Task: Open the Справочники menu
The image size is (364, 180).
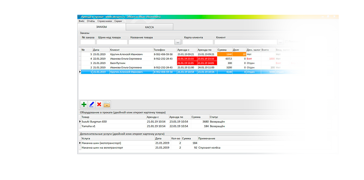Action: [105, 21]
